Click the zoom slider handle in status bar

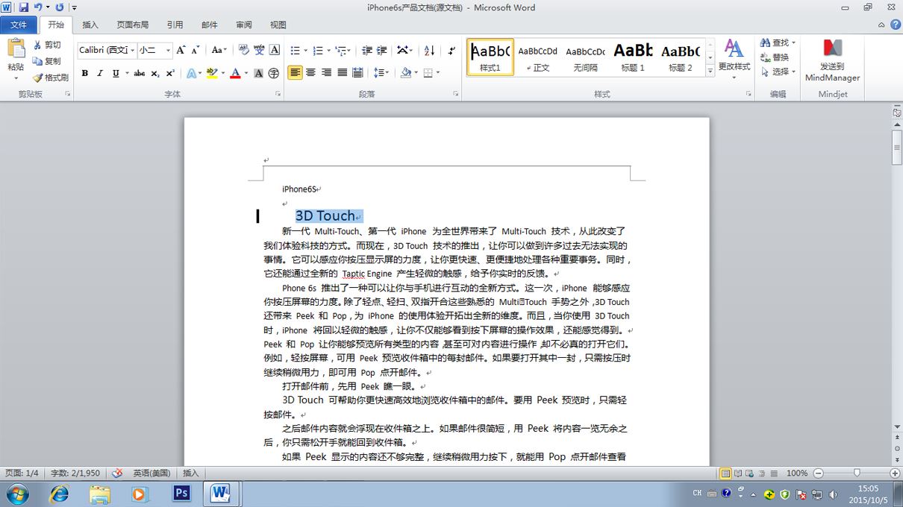[857, 473]
